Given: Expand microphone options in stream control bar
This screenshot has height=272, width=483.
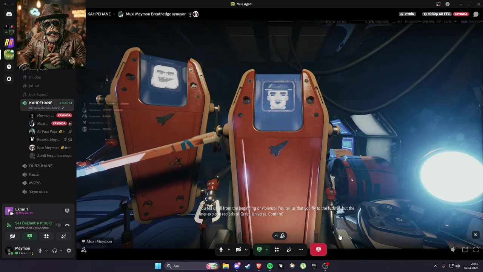Looking at the screenshot, I should (x=229, y=250).
